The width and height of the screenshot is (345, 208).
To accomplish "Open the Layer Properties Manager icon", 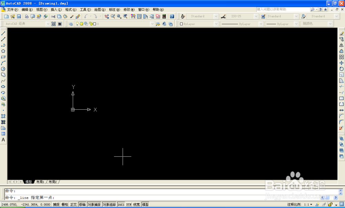I will (71, 24).
